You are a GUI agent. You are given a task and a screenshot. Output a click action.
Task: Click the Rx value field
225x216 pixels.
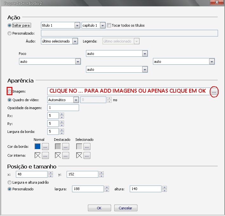53,115
